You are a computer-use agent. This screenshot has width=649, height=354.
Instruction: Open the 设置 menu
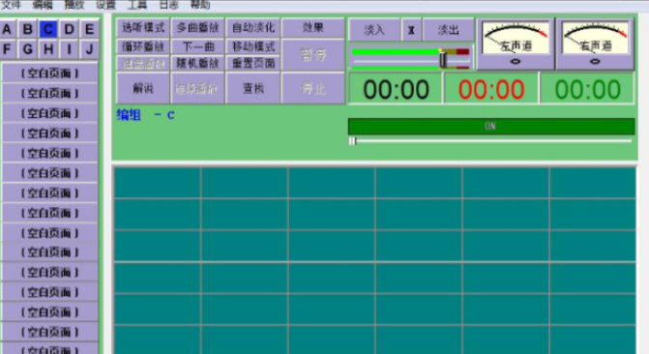tap(106, 5)
